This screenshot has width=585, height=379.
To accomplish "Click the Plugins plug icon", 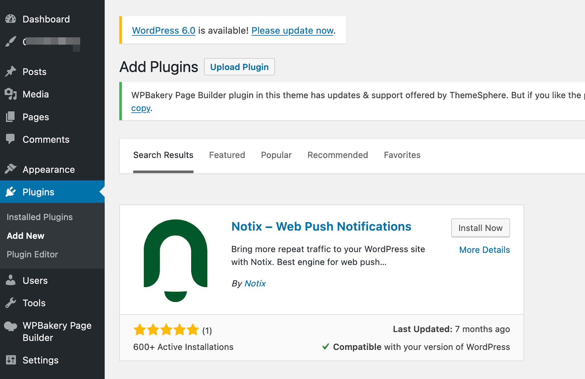I will click(x=11, y=192).
